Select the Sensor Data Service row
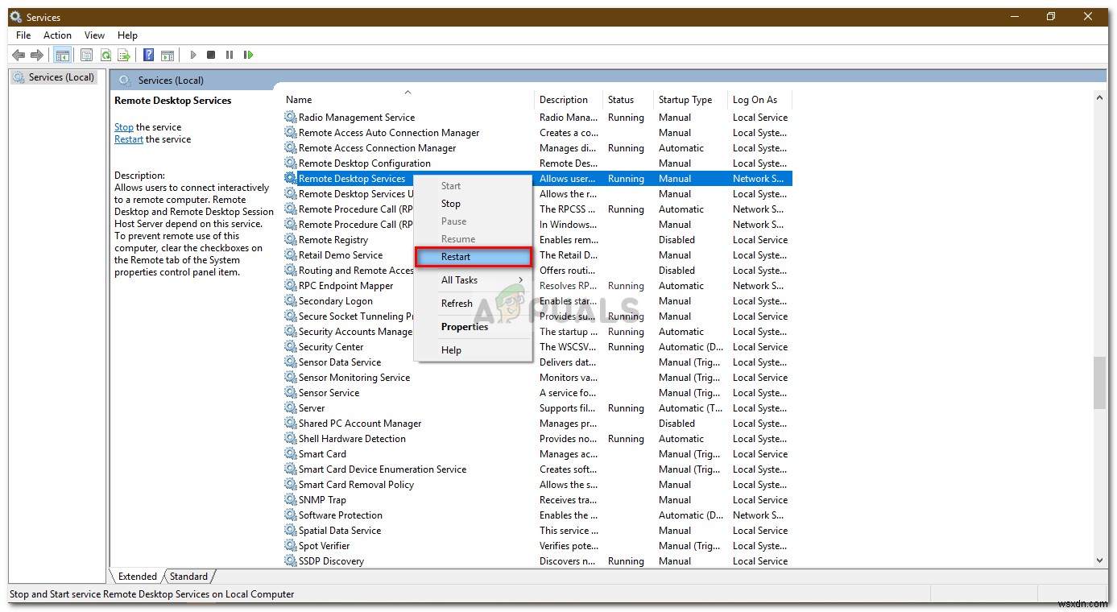Image resolution: width=1117 pixels, height=612 pixels. pyautogui.click(x=538, y=362)
